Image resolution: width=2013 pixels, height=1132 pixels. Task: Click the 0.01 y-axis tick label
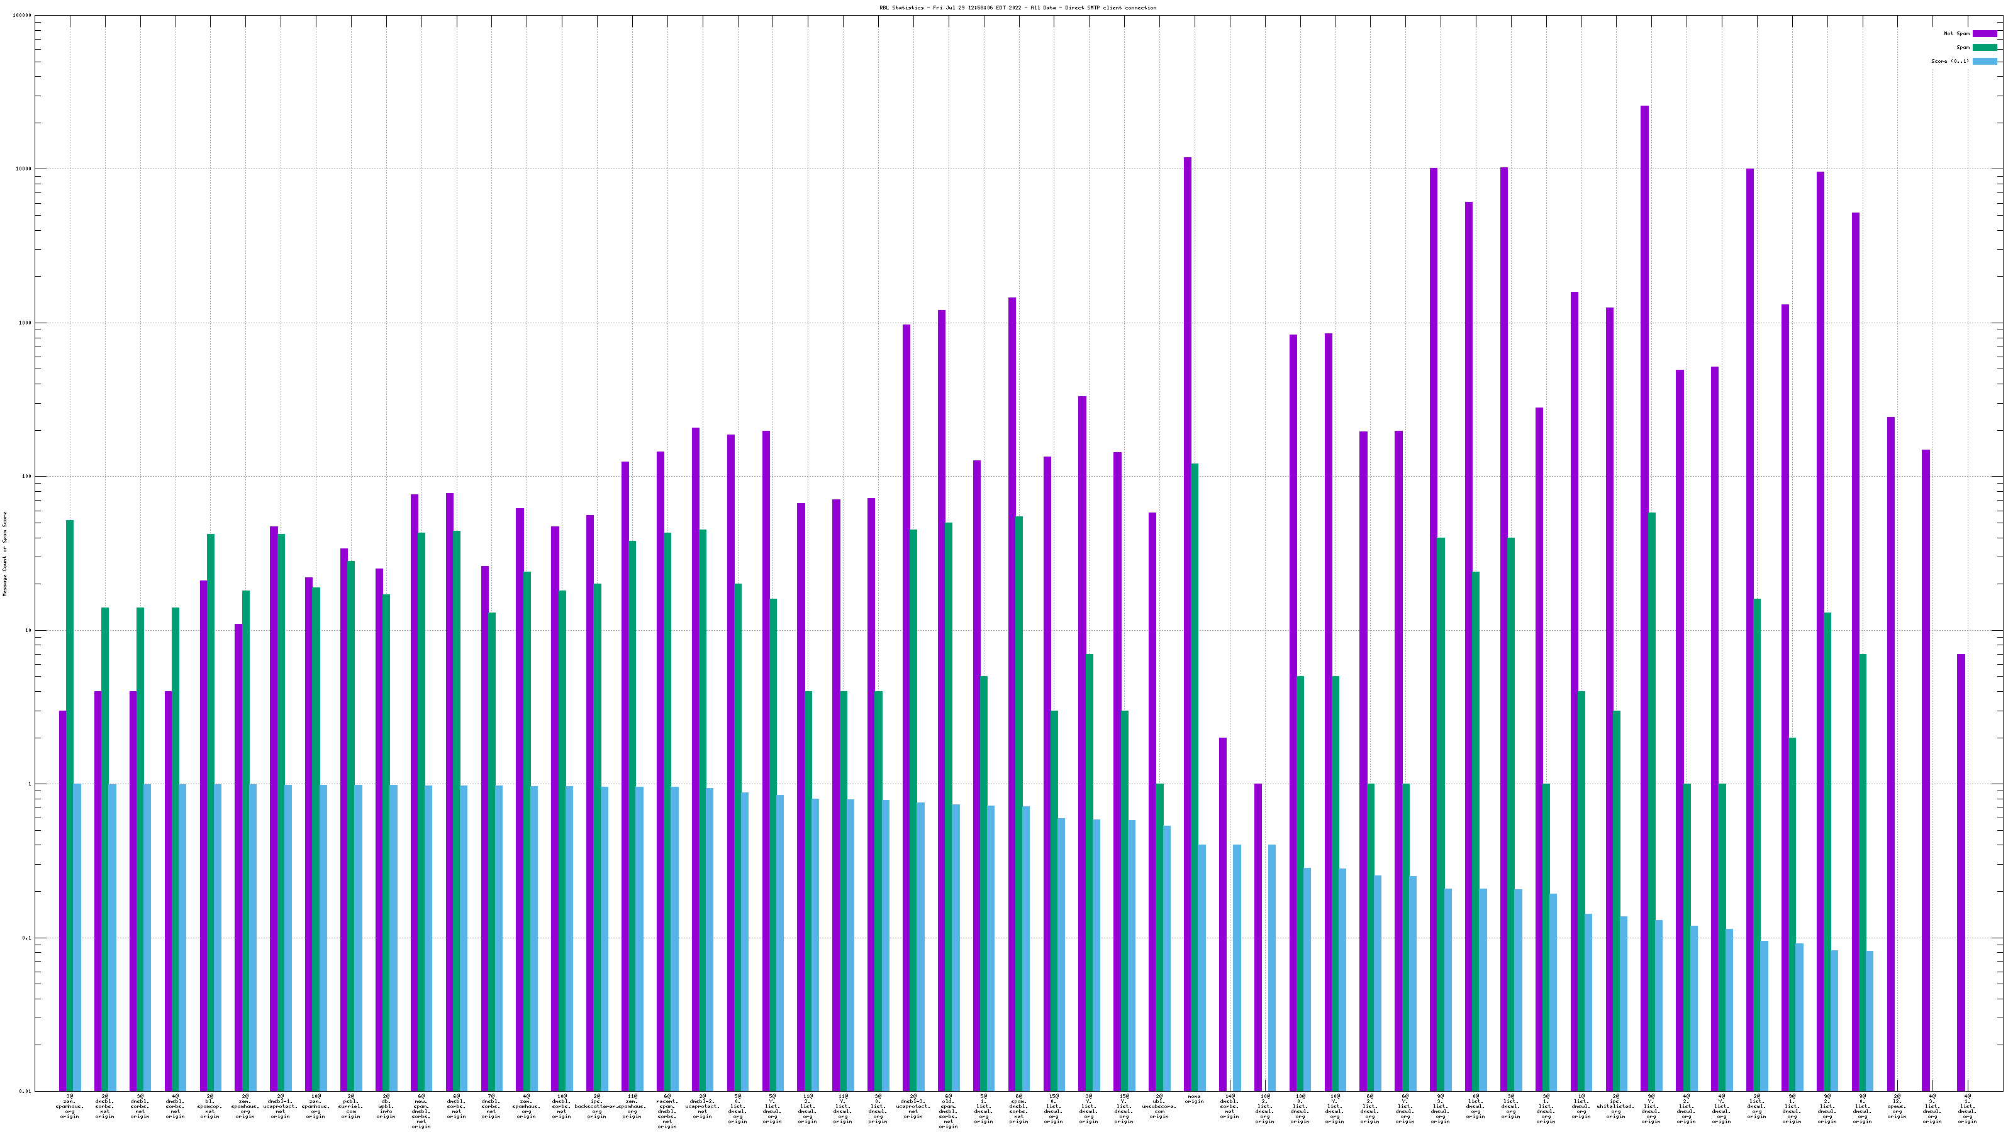25,1091
